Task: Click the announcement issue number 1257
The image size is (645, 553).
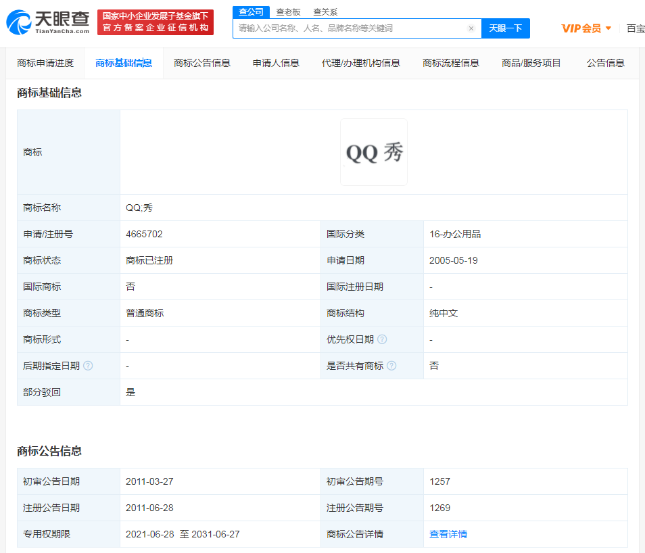Action: [439, 481]
